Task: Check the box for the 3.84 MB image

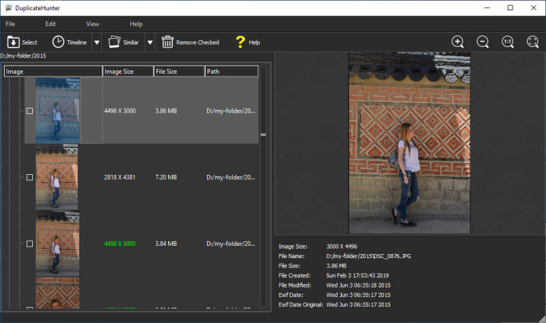Action: (x=29, y=243)
